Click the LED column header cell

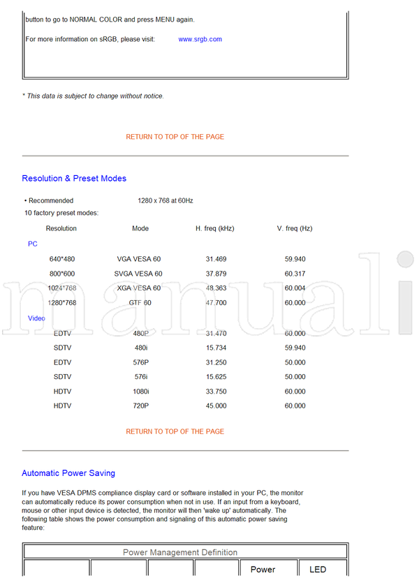coord(318,570)
